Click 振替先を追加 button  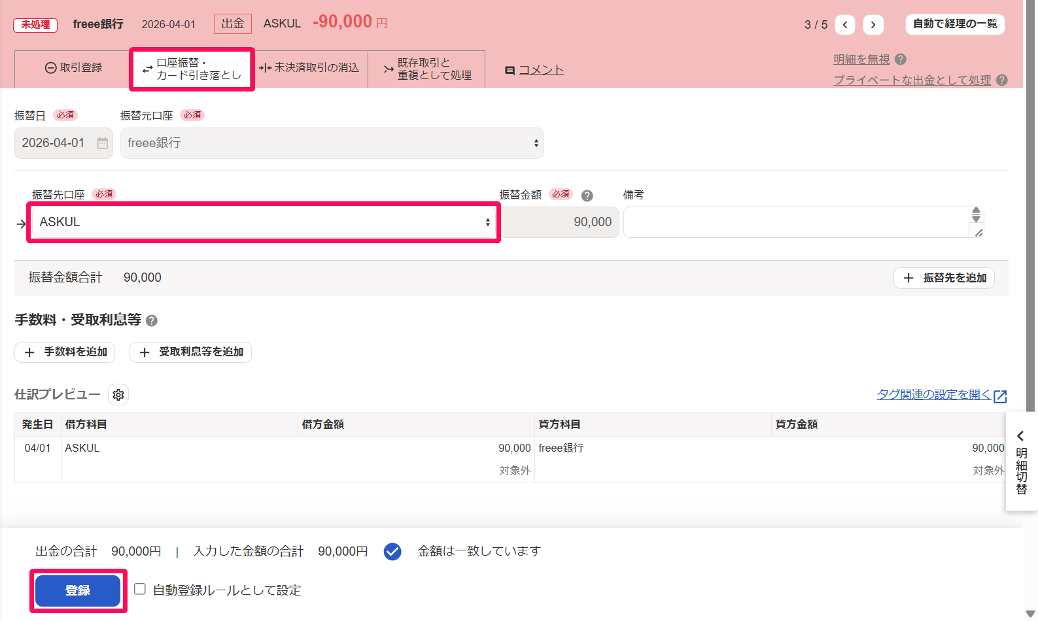(x=944, y=278)
